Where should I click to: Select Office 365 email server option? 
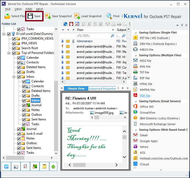[147, 107]
